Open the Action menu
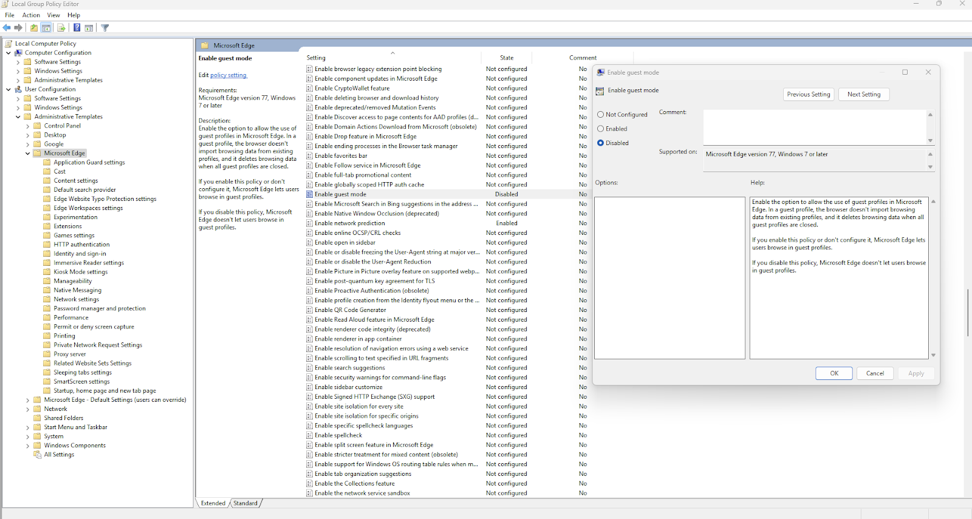 coord(31,15)
